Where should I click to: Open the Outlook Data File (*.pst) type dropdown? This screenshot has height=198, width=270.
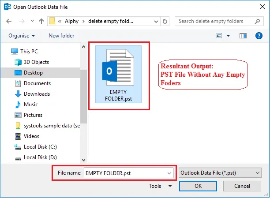tap(220, 173)
